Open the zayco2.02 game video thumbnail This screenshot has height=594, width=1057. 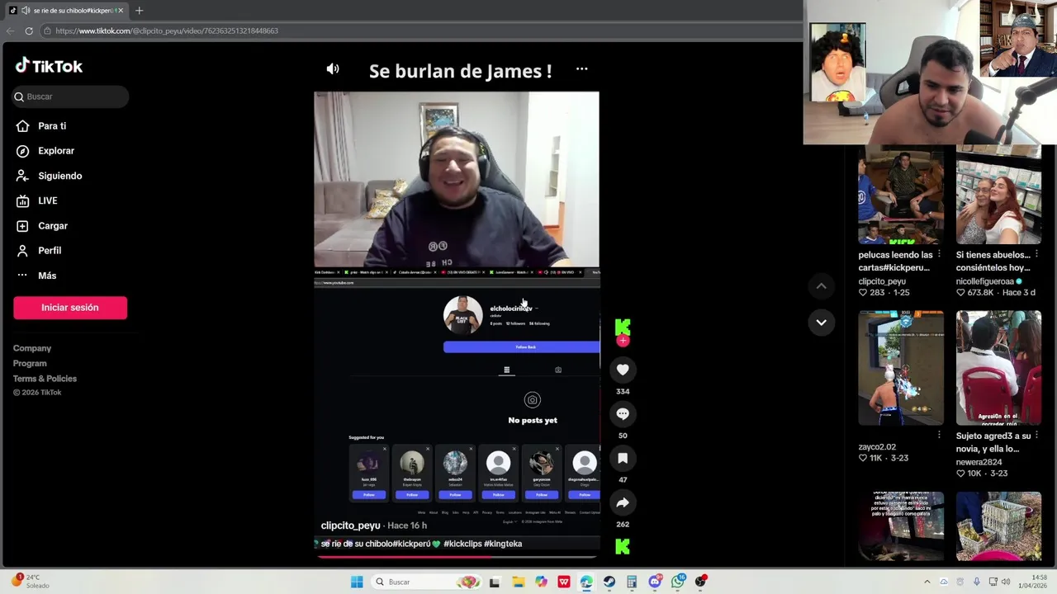click(x=901, y=368)
